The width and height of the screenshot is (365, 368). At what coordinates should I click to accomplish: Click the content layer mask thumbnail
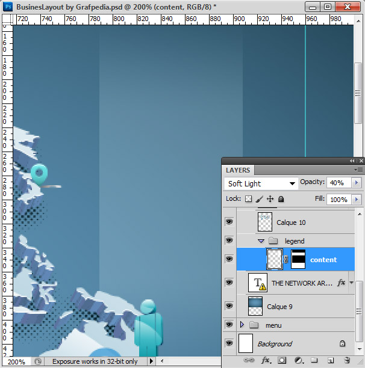click(x=298, y=259)
